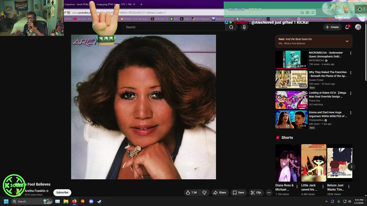The width and height of the screenshot is (367, 206).
Task: Open Steam from the taskbar
Action: click(x=99, y=201)
